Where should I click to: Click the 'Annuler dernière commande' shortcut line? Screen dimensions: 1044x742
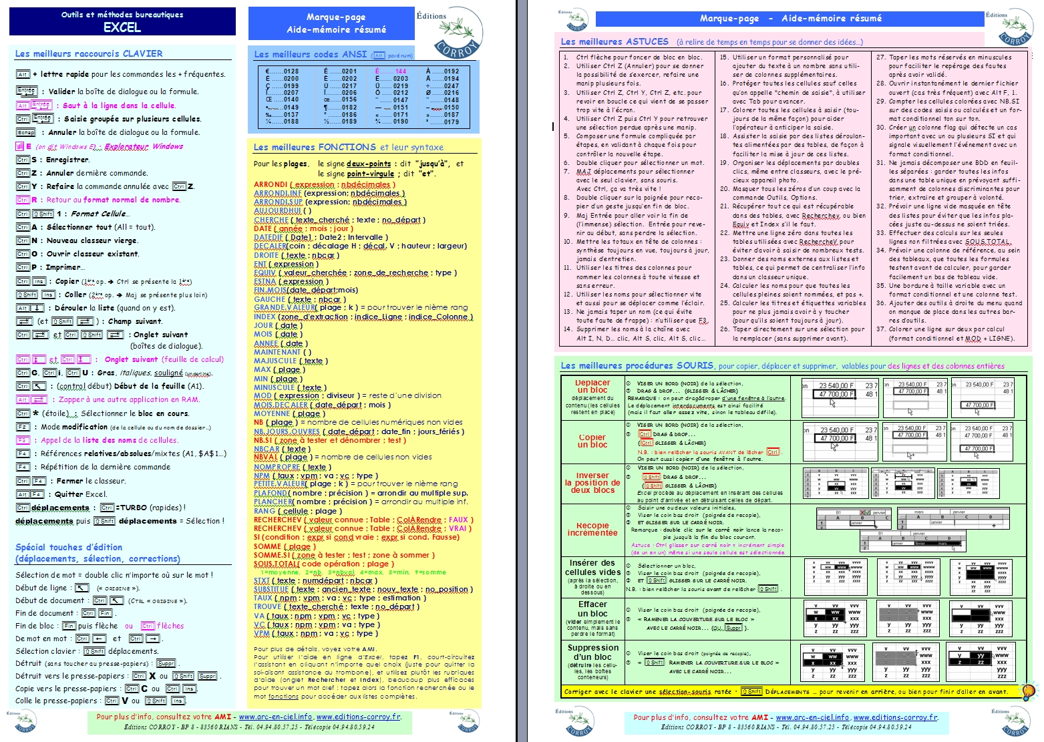point(82,173)
